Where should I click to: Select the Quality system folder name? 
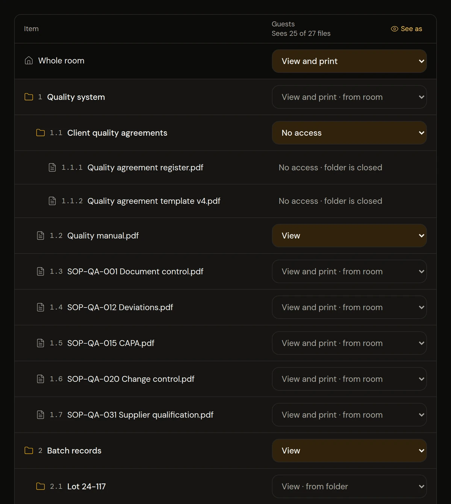pos(76,97)
